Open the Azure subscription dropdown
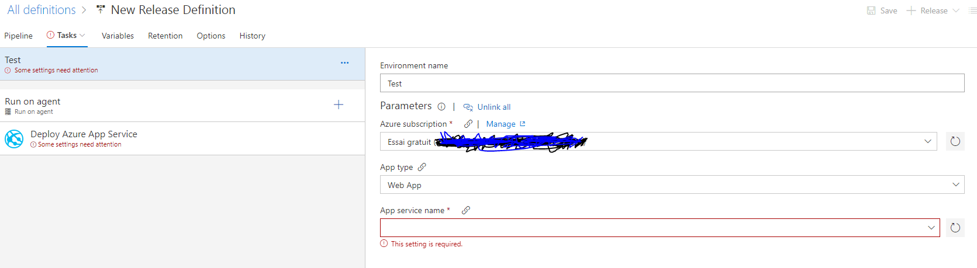 coord(927,141)
